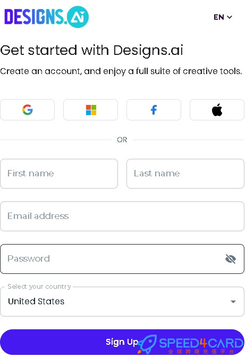The image size is (246, 357).
Task: Choose the Microsoft logo sign-in option
Action: coord(91,110)
